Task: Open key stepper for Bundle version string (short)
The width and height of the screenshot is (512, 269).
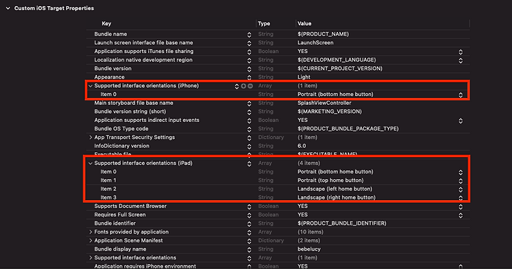Action: pyautogui.click(x=249, y=112)
